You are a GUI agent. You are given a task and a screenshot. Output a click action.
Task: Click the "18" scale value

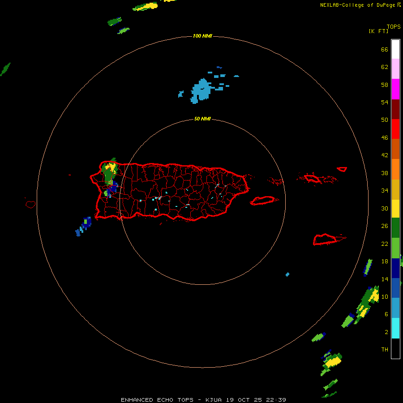coord(385,262)
